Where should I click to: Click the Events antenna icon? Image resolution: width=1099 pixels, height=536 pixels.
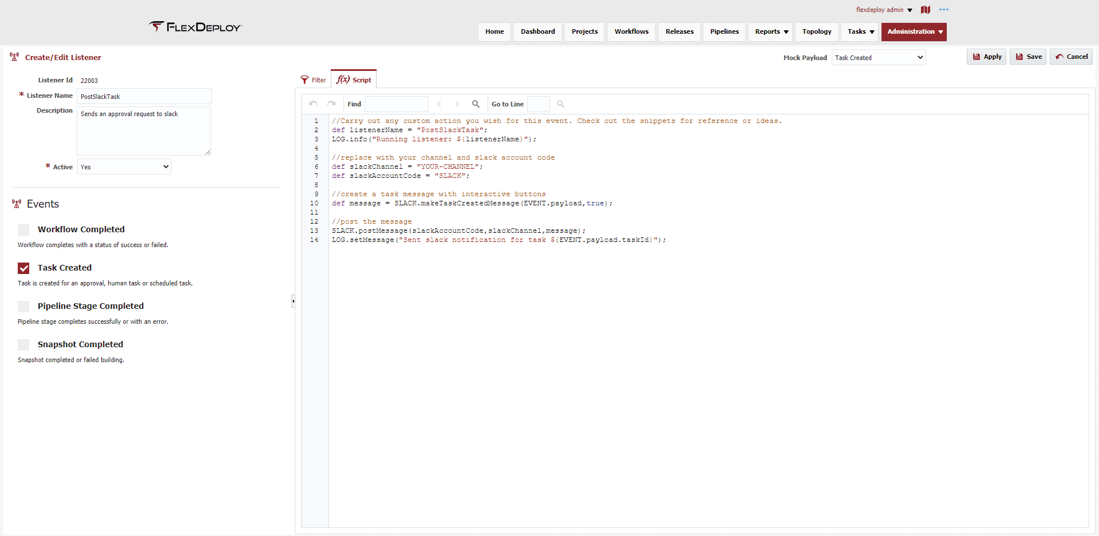tap(17, 204)
